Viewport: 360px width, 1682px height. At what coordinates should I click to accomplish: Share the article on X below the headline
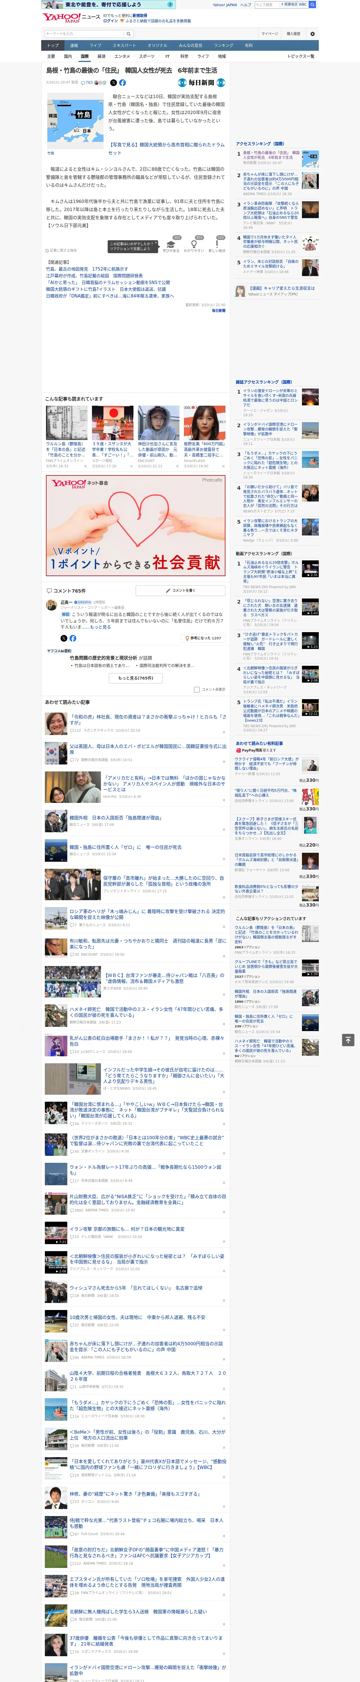pos(114,83)
